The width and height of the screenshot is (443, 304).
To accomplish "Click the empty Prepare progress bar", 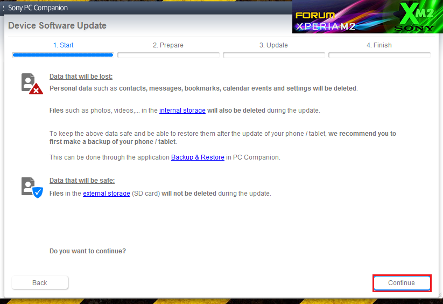I will tap(168, 55).
